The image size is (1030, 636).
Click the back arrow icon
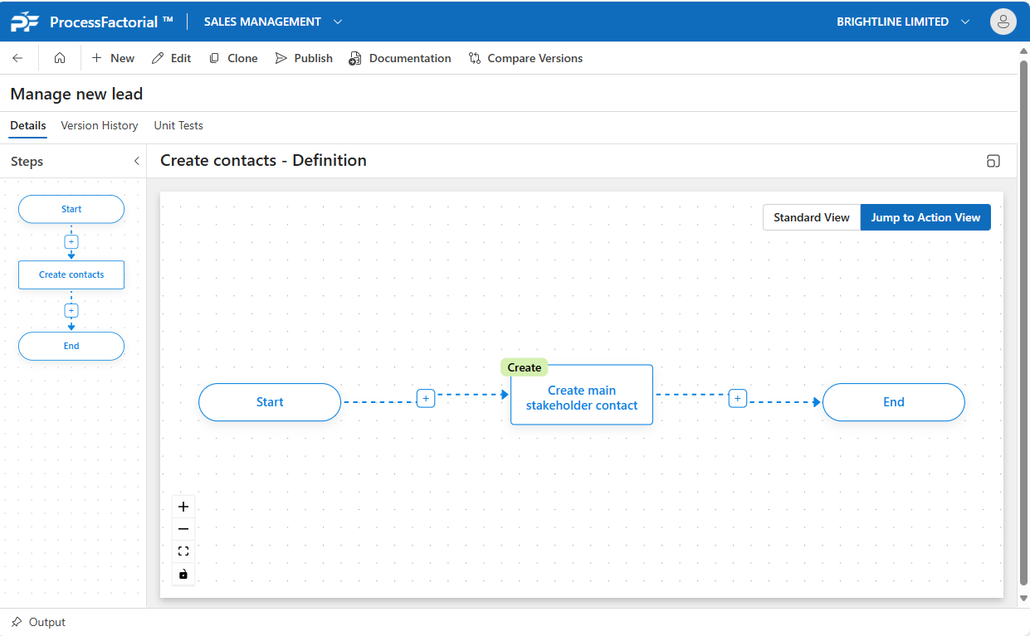pos(17,58)
